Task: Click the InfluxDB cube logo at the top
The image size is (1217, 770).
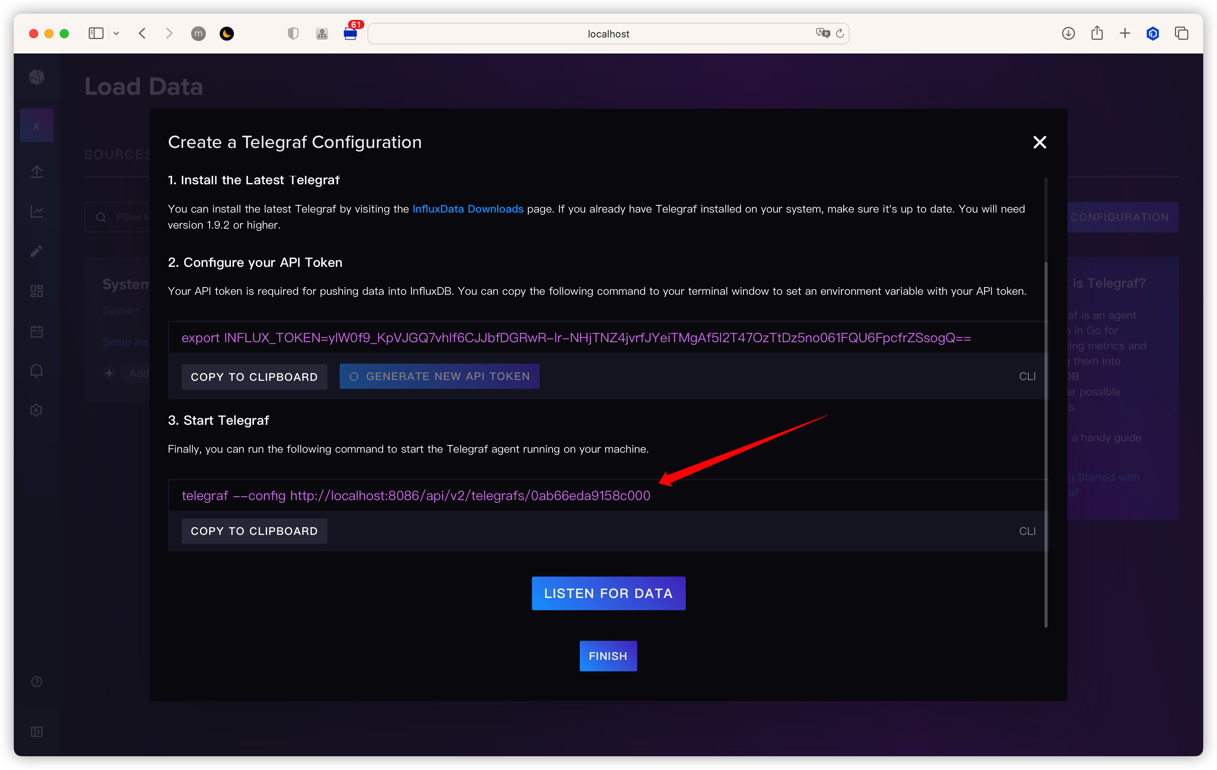Action: (x=36, y=78)
